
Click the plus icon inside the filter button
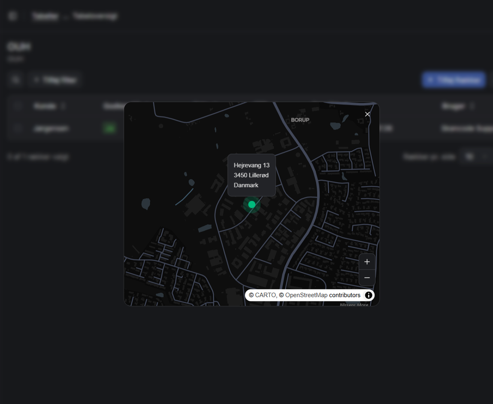[36, 80]
